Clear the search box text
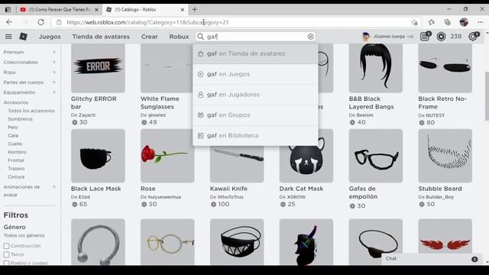 coord(310,37)
